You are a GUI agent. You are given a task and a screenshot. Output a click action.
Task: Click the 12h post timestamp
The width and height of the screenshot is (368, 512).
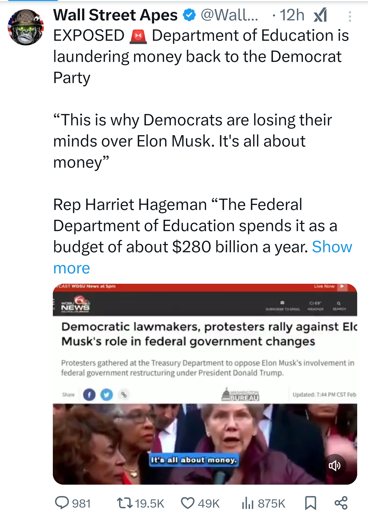pyautogui.click(x=292, y=15)
